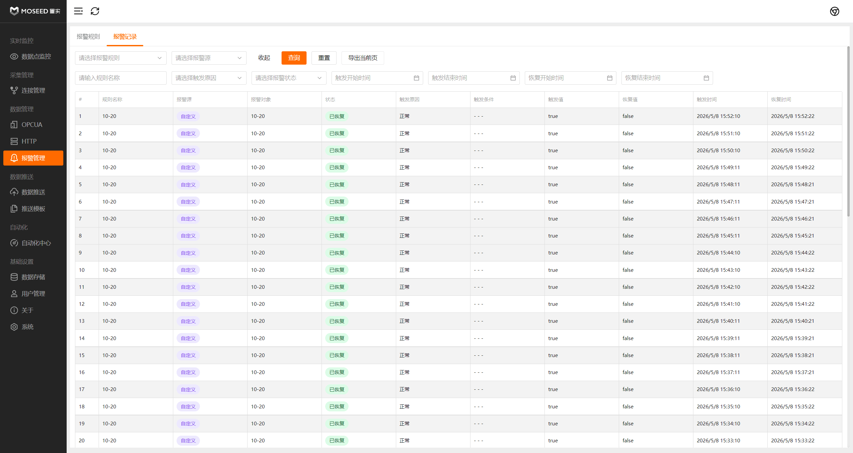Open HTTP server icon in sidebar
This screenshot has width=853, height=453.
14,141
